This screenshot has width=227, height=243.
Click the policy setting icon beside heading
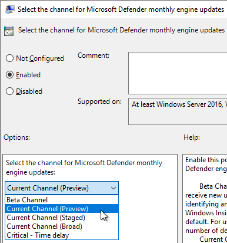click(x=9, y=31)
